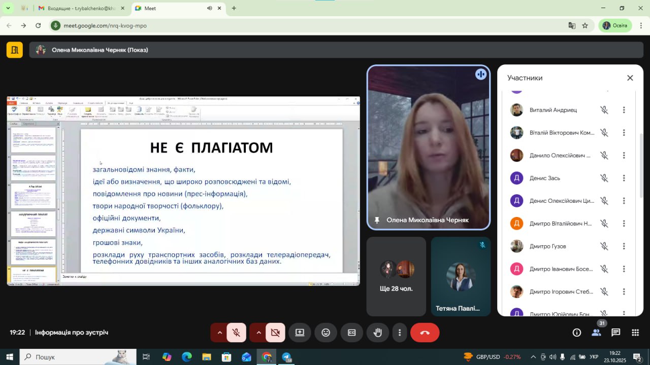Open the meeting details info icon

coord(577,333)
